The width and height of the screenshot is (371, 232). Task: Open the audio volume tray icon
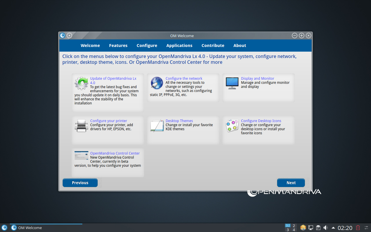(325, 228)
